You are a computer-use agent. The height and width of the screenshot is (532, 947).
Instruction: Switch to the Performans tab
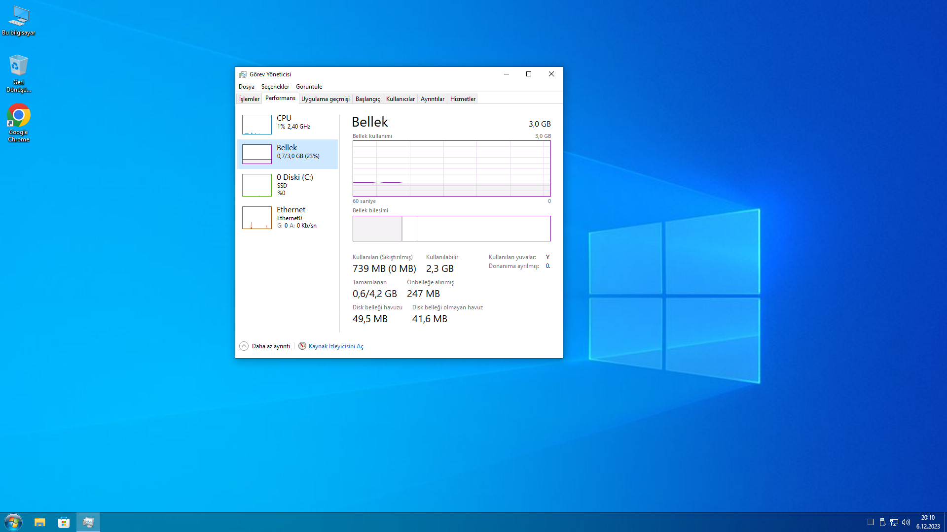tap(280, 99)
